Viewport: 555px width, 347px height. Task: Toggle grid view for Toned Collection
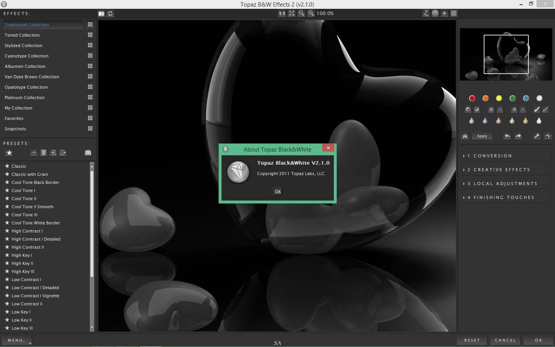tap(90, 35)
